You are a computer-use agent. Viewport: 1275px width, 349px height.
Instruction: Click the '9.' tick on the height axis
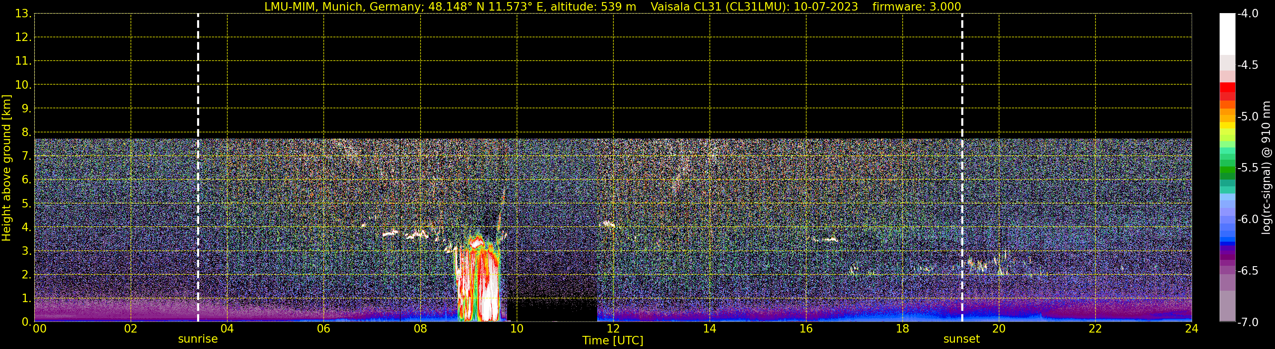pos(26,109)
